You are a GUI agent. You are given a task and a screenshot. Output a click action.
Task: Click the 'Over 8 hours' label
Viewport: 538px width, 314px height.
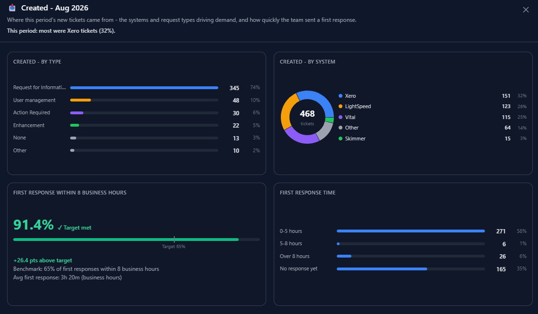(295, 256)
